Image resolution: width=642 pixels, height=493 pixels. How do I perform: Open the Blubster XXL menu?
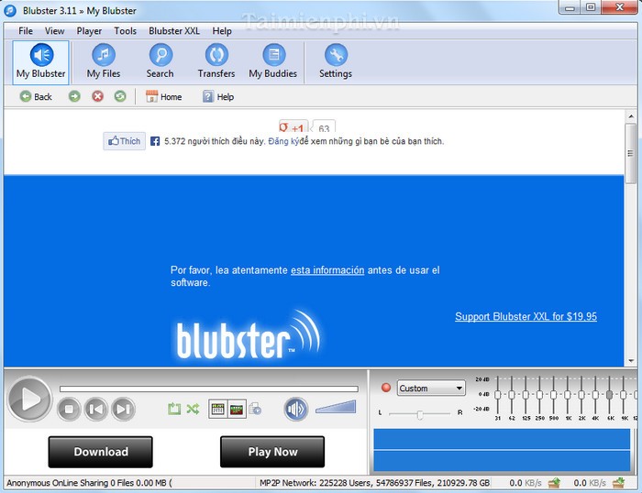[174, 30]
